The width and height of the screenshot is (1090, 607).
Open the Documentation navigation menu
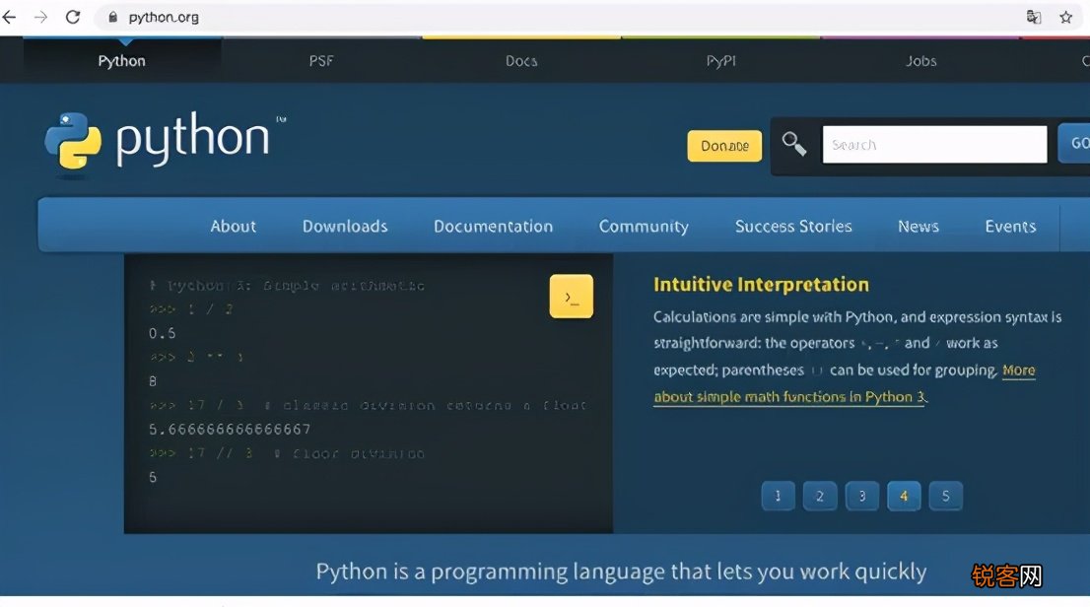coord(493,226)
